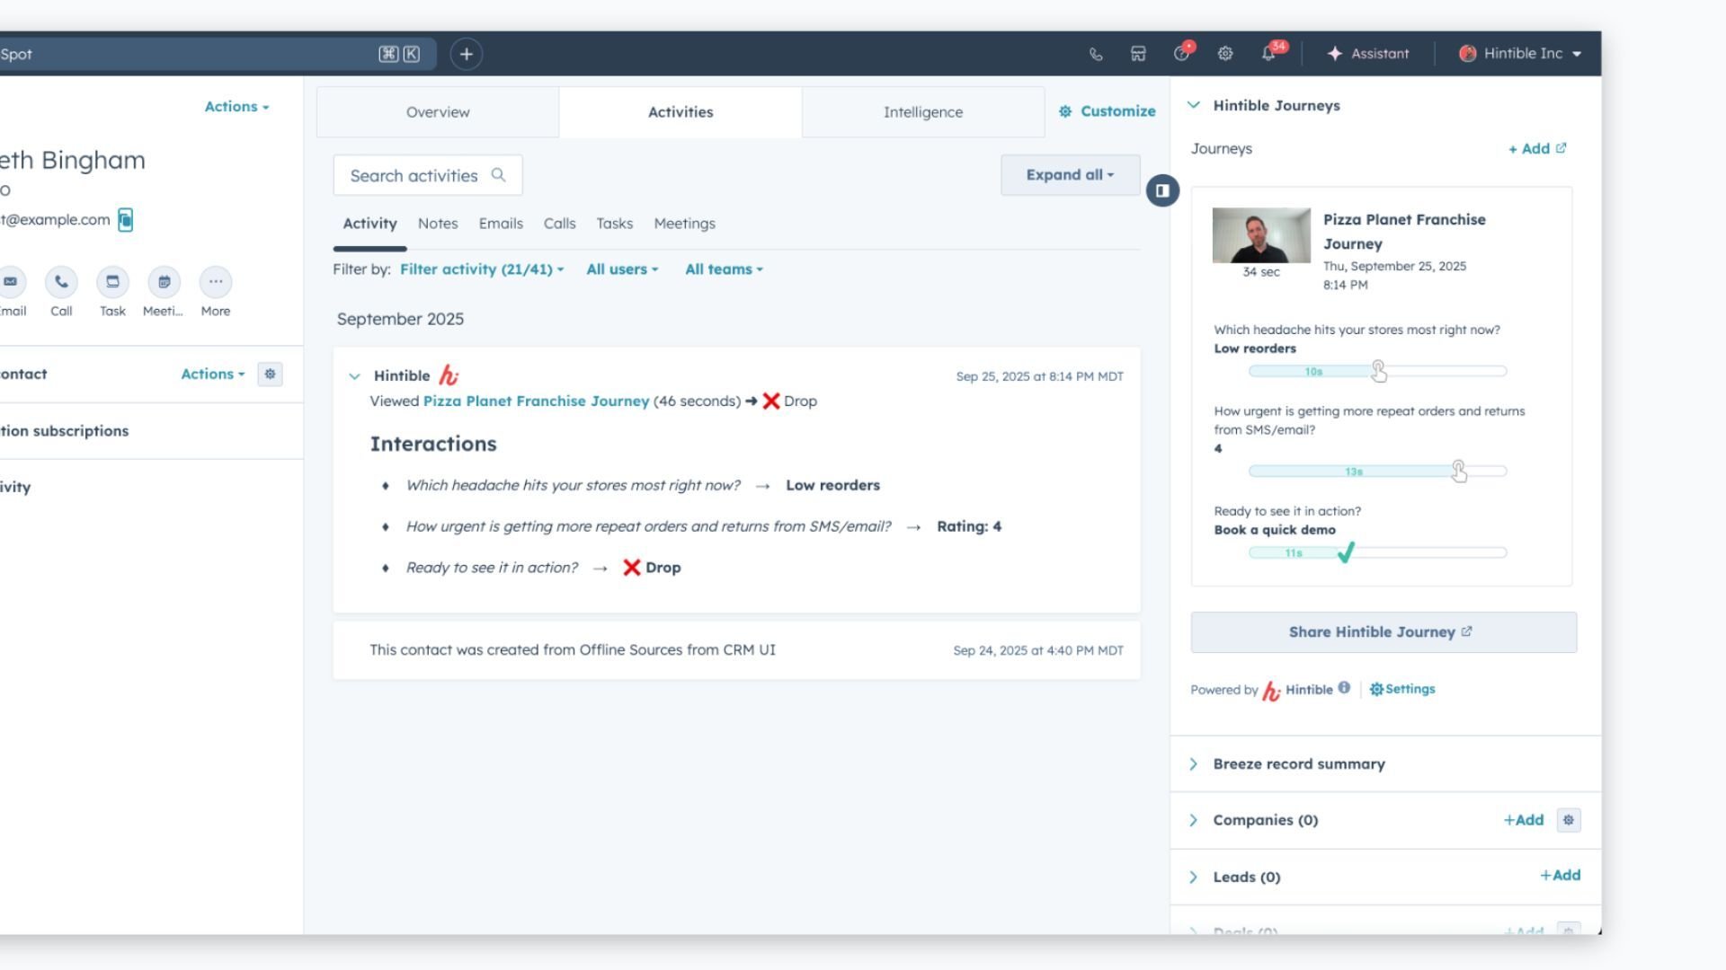
Task: Open settings via the gear icon in top bar
Action: [1224, 54]
